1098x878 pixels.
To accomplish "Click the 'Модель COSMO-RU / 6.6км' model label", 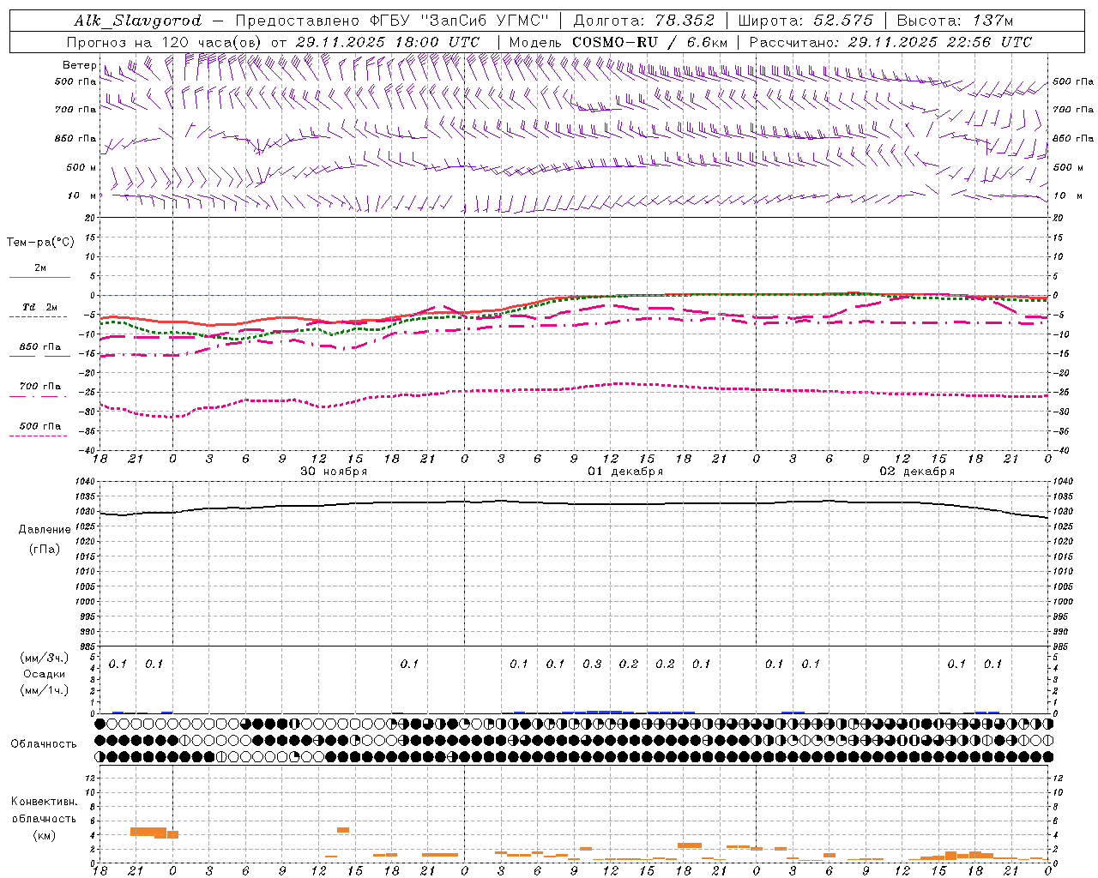I will [619, 42].
